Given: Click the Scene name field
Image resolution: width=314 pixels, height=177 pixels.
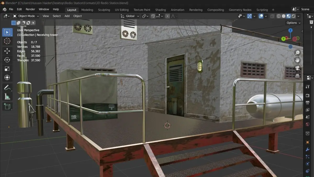Looking at the screenshot, I should [x=306, y=9].
